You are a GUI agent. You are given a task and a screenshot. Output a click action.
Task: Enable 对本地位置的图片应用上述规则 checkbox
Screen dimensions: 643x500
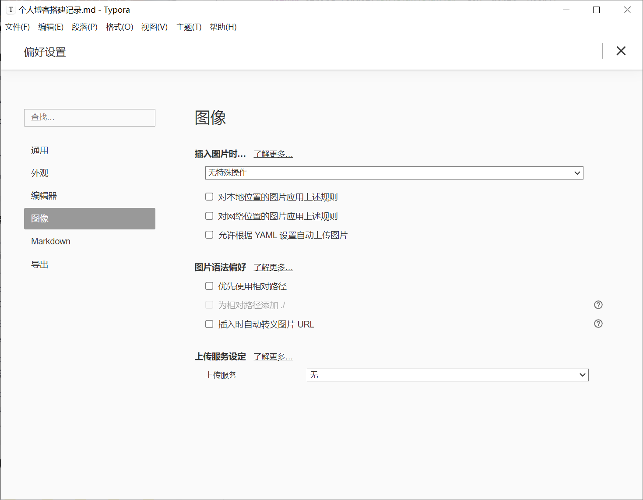pyautogui.click(x=209, y=197)
